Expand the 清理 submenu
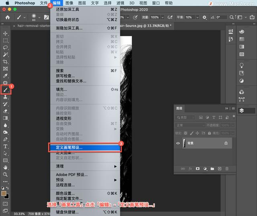Screen dimensions: 257x216 click(x=85, y=166)
